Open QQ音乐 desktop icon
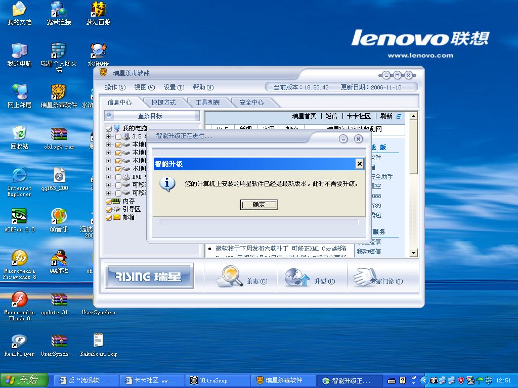518x388 pixels. click(x=59, y=220)
